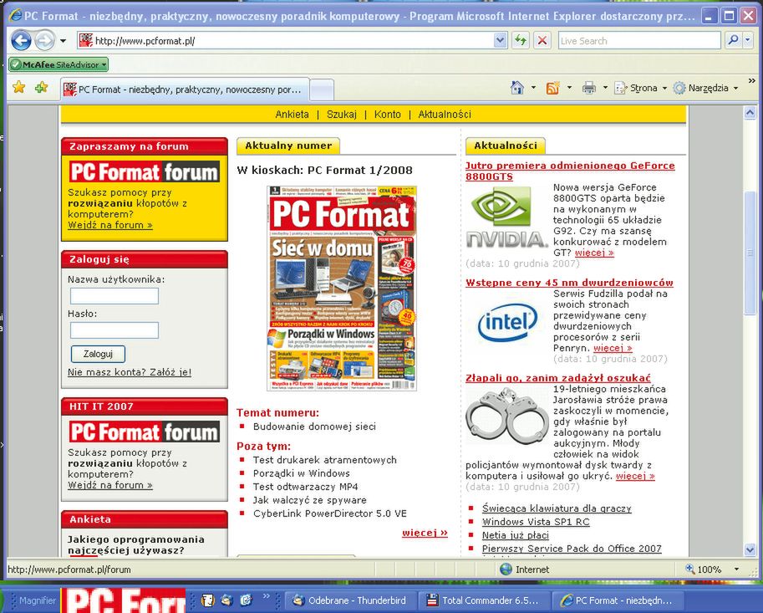
Task: Open Favorites Center star icon
Action: click(19, 88)
